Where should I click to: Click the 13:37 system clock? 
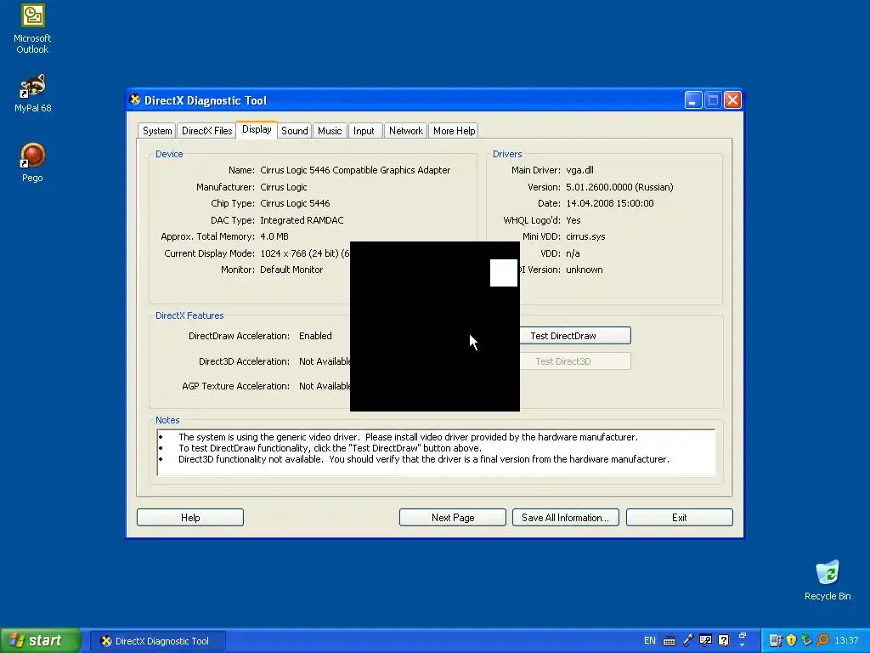[x=847, y=641]
